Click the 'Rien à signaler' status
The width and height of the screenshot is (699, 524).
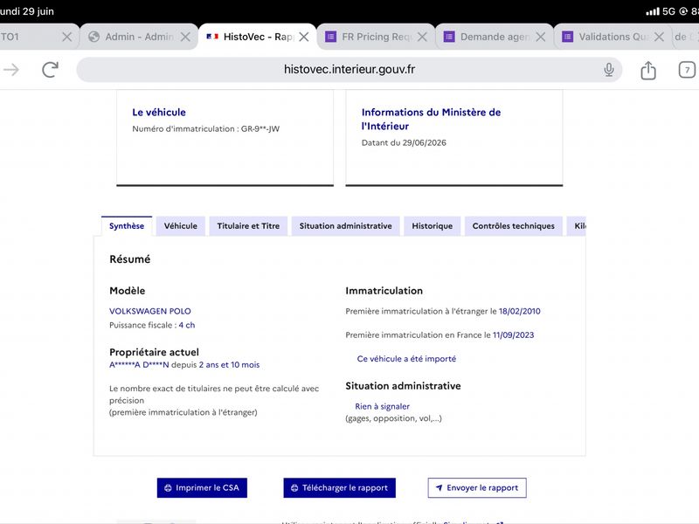point(382,406)
